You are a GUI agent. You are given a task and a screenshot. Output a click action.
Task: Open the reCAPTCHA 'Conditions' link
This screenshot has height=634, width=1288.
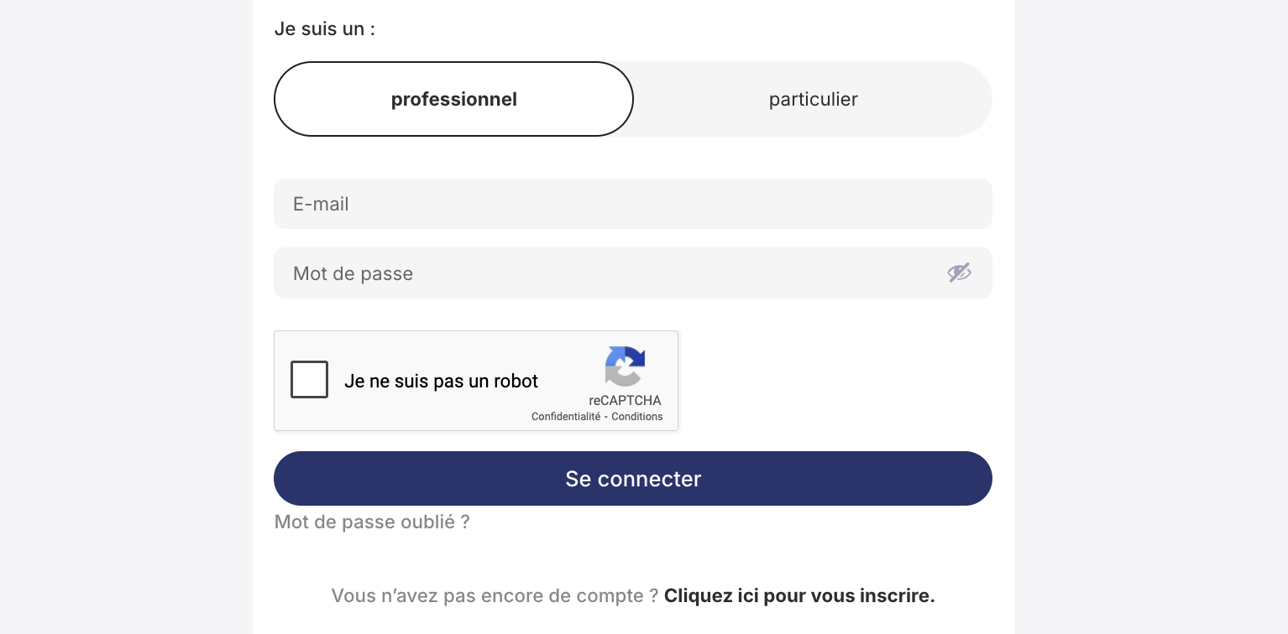point(636,417)
